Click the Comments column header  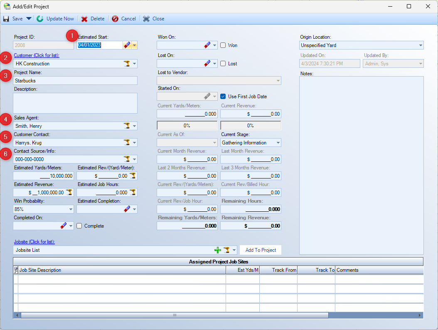[379, 270]
